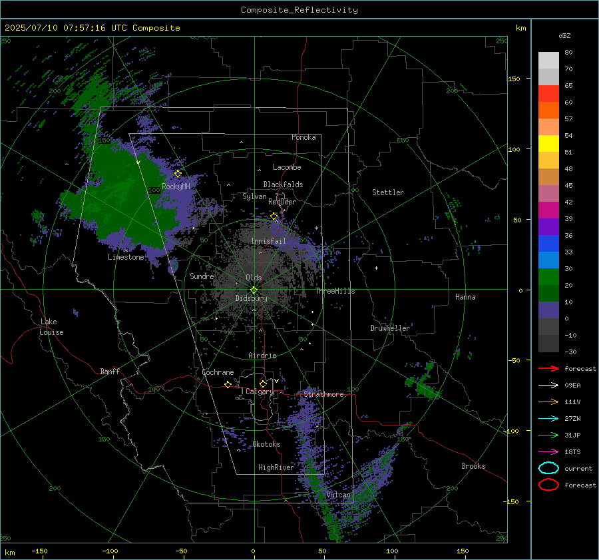Select yellow diamond marker near RockyMH

coord(178,174)
